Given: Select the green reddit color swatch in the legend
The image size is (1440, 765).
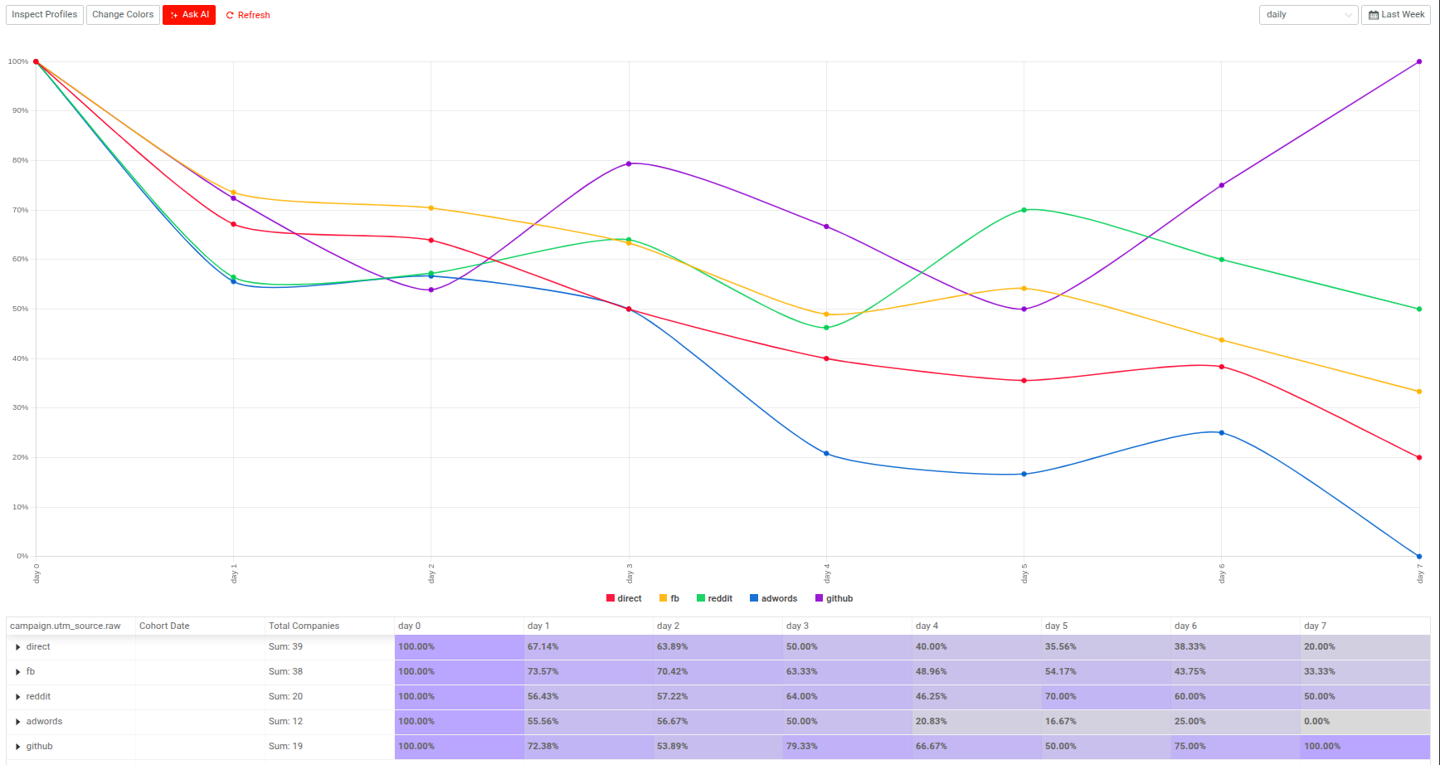Looking at the screenshot, I should click(702, 597).
